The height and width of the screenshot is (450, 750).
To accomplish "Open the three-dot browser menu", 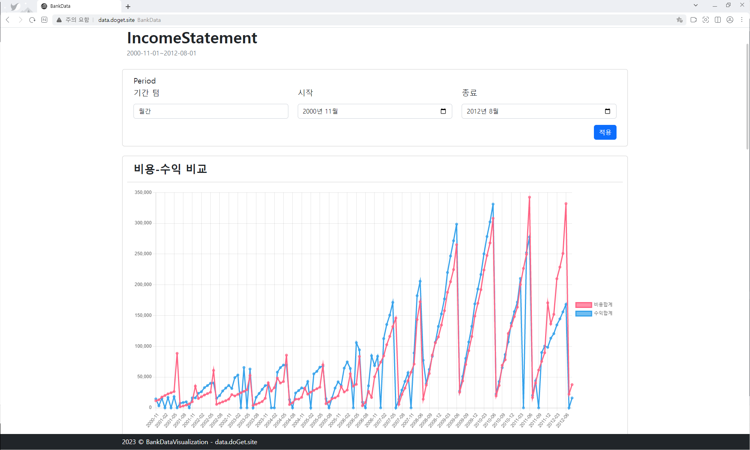I will point(741,20).
